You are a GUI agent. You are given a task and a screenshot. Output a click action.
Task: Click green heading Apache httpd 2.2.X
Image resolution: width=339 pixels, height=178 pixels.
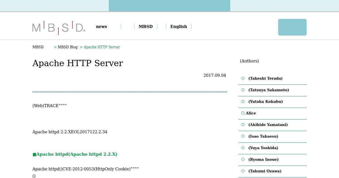75,154
